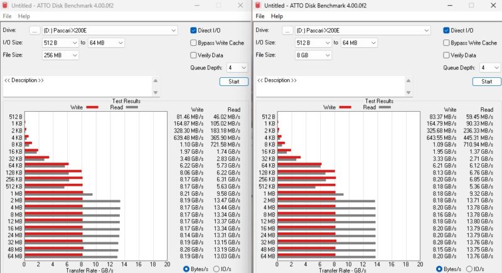The width and height of the screenshot is (502, 273).
Task: Uncheck Direct I/O in left window
Action: click(x=193, y=30)
